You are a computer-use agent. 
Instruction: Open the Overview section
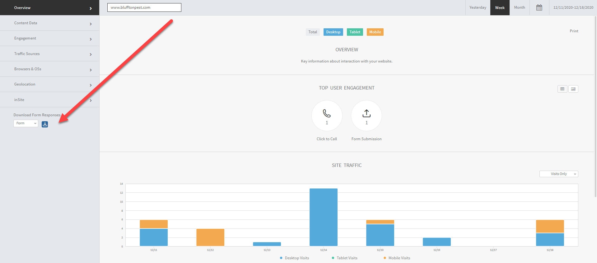(x=50, y=7)
